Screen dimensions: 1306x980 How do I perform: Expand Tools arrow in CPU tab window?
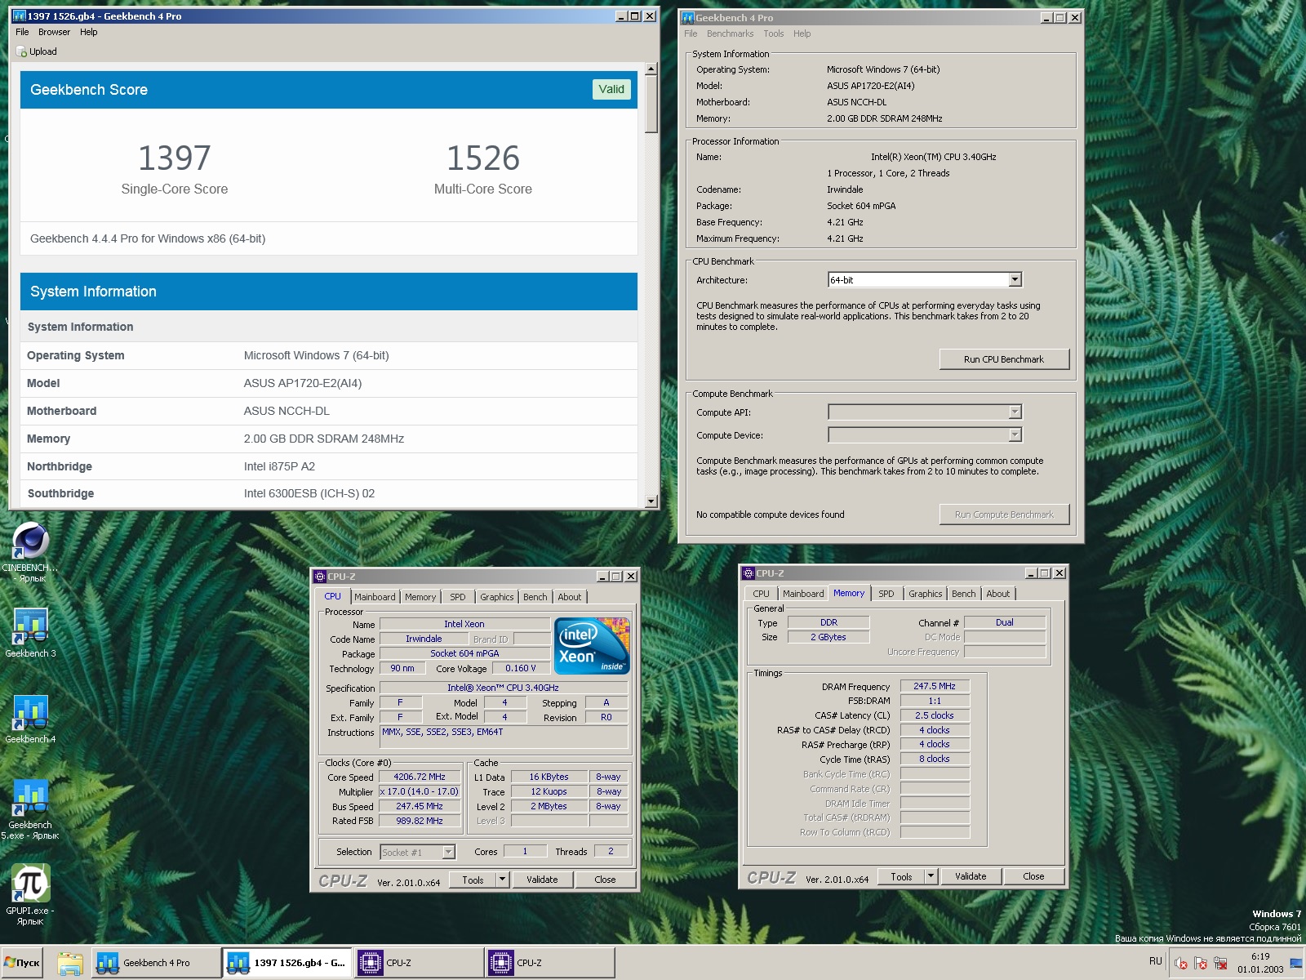click(503, 880)
